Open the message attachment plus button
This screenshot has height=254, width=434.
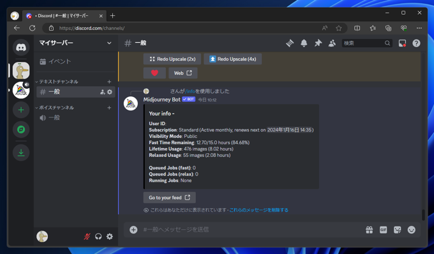(133, 230)
